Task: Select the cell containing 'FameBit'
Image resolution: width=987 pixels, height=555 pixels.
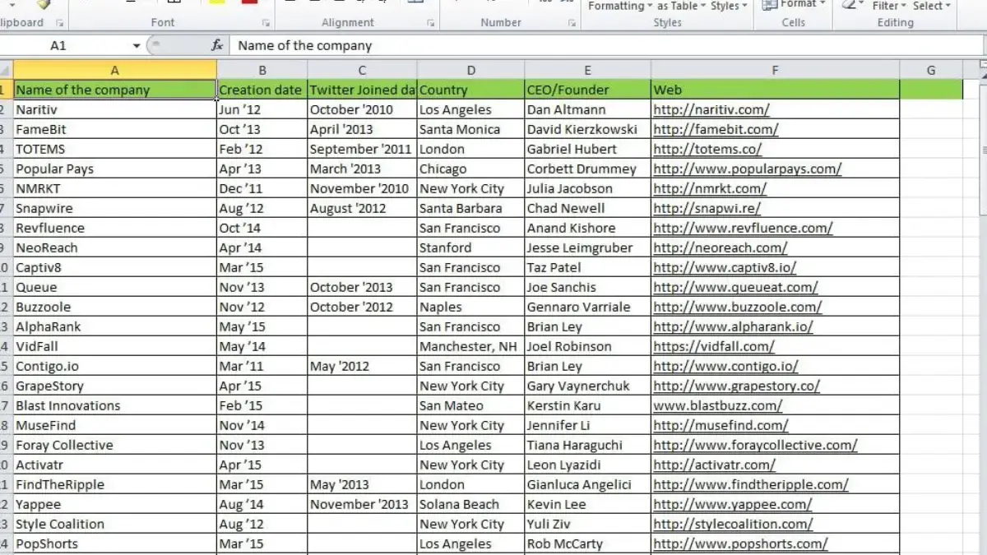Action: [114, 129]
